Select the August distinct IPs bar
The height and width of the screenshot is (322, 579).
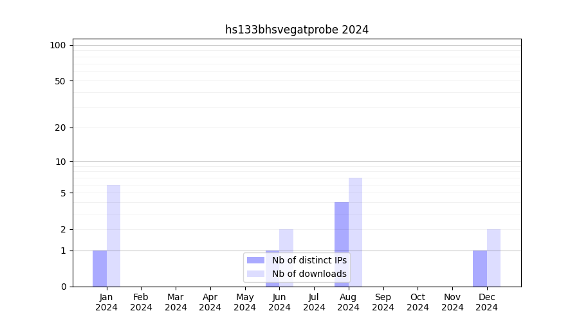342,245
